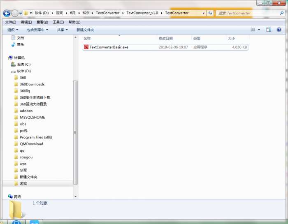The width and height of the screenshot is (288, 224).
Task: Click the refresh button beside address bar
Action: (x=210, y=13)
